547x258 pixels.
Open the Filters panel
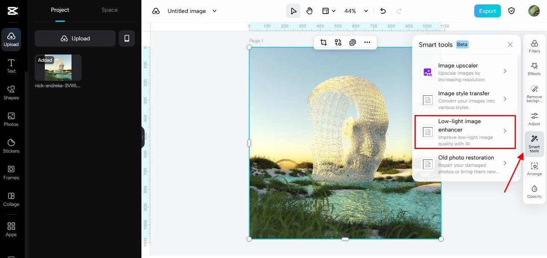tap(534, 46)
